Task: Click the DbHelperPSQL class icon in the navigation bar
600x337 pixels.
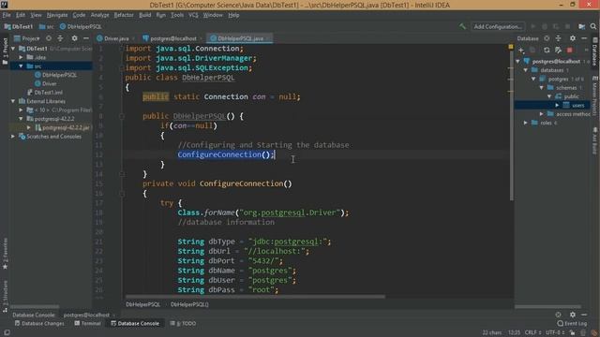Action: [63, 26]
